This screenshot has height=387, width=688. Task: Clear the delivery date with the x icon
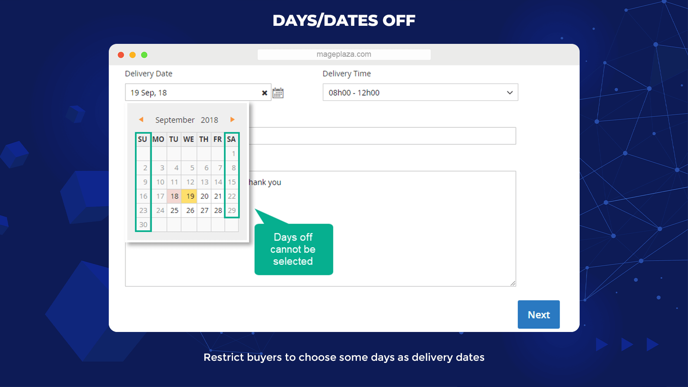click(x=264, y=92)
